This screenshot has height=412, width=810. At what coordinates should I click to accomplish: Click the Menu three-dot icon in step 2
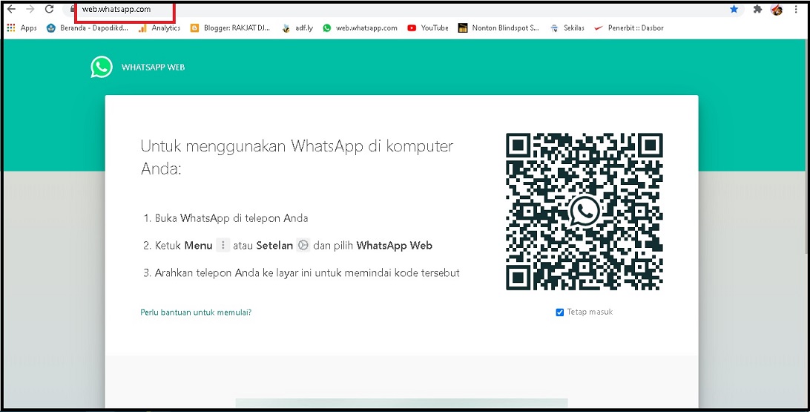click(223, 245)
